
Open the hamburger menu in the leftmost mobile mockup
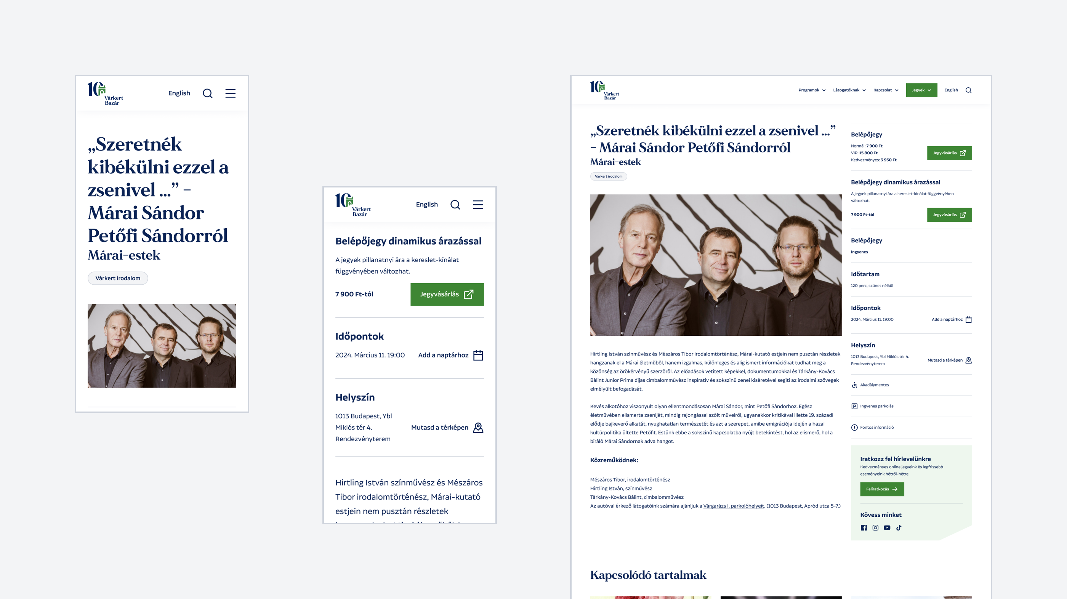point(230,93)
